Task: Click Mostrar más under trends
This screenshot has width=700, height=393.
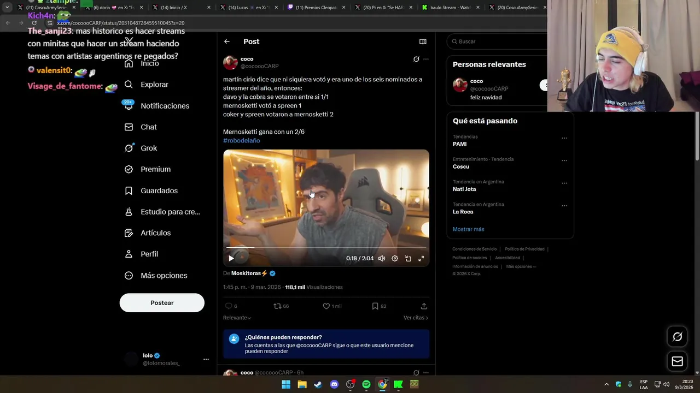Action: point(468,229)
